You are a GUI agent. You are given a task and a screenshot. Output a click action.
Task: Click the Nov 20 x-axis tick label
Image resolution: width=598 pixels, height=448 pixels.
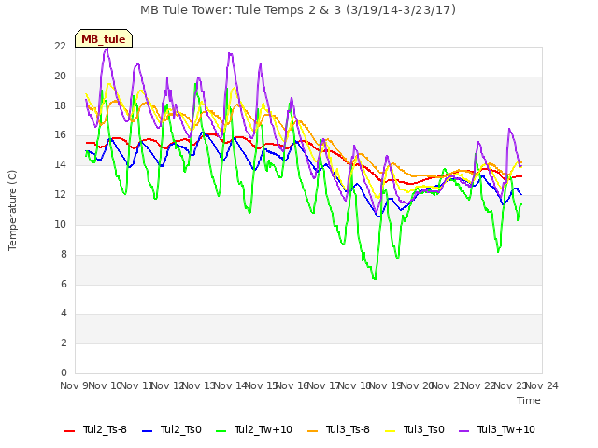[x=417, y=385]
